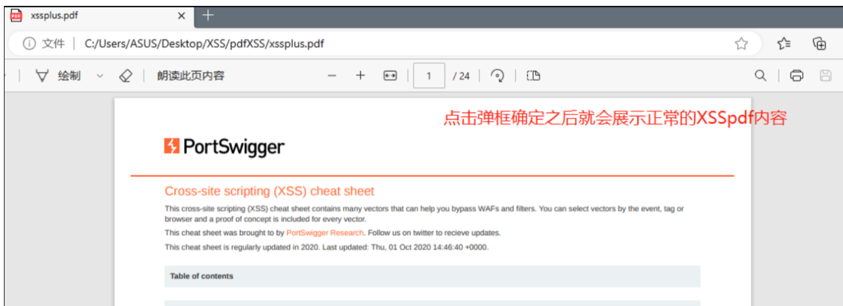Click the Table of contents heading
The image size is (843, 306).
[x=201, y=276]
